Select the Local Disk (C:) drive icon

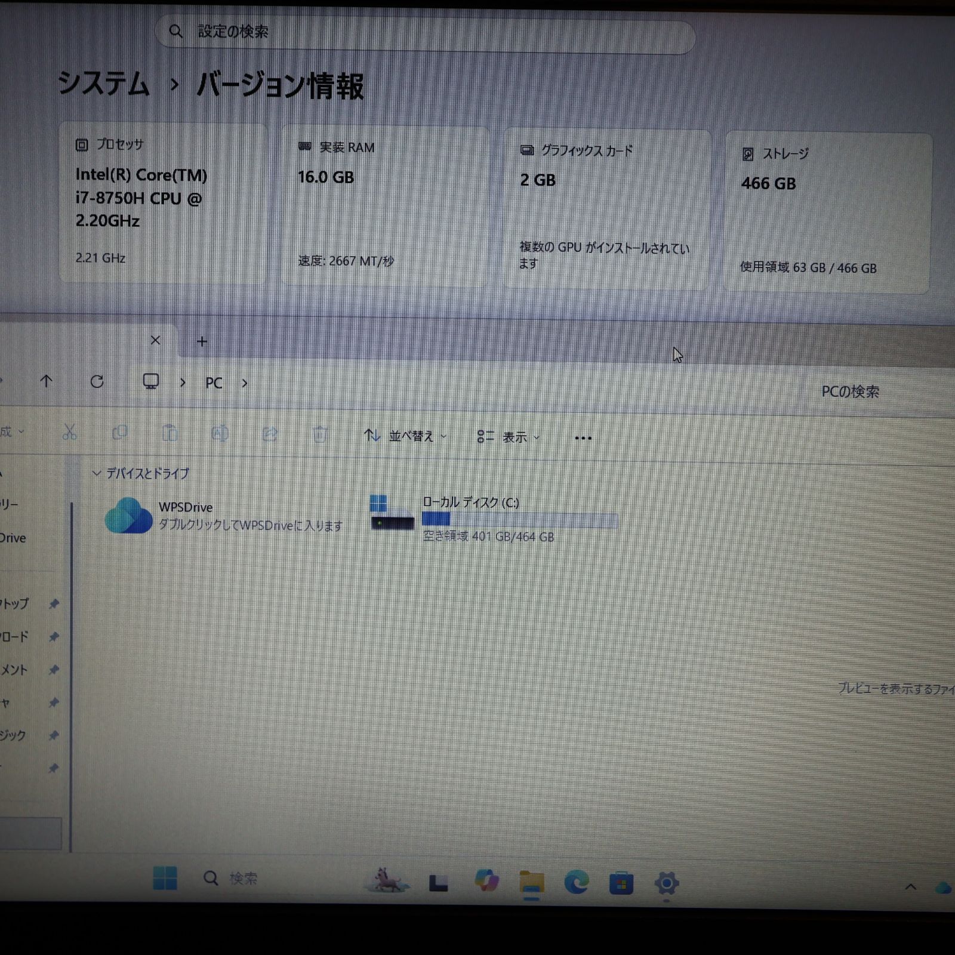(392, 513)
